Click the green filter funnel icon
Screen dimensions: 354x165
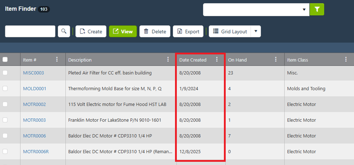pos(317,10)
